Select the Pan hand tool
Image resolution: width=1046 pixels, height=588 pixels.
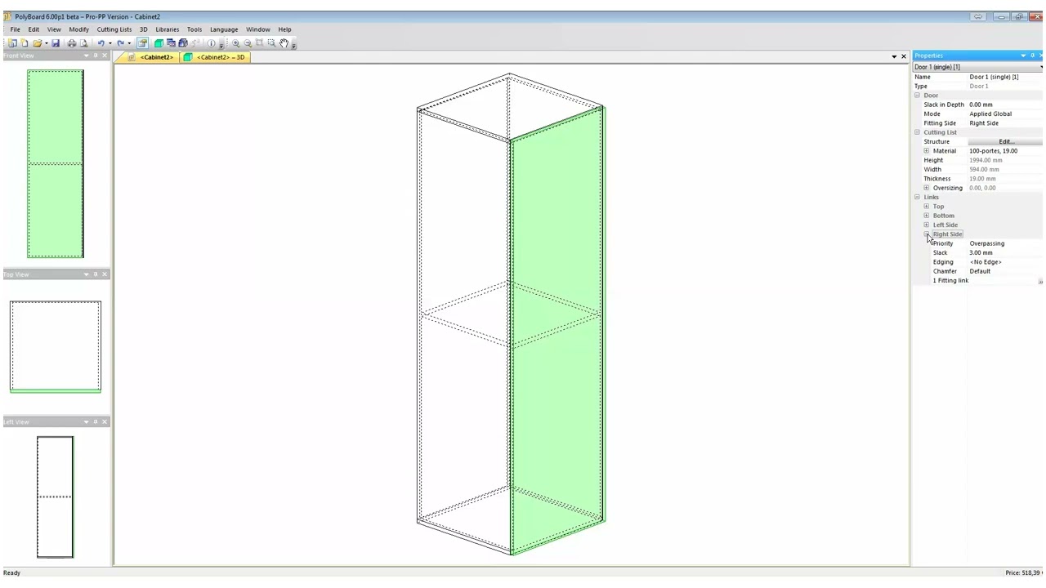284,43
